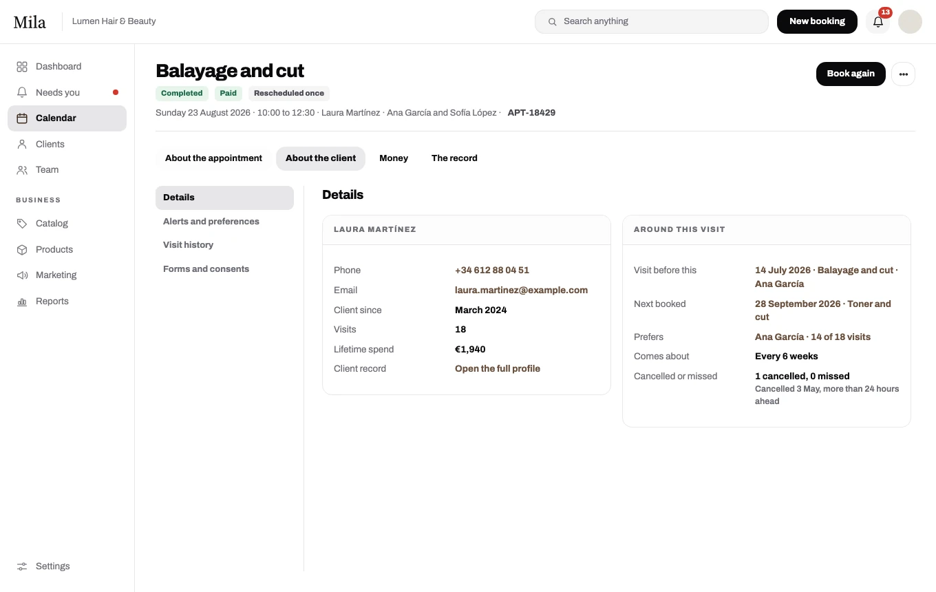This screenshot has width=936, height=592.
Task: Click the laura.martinez@example.com email link
Action: click(x=521, y=290)
